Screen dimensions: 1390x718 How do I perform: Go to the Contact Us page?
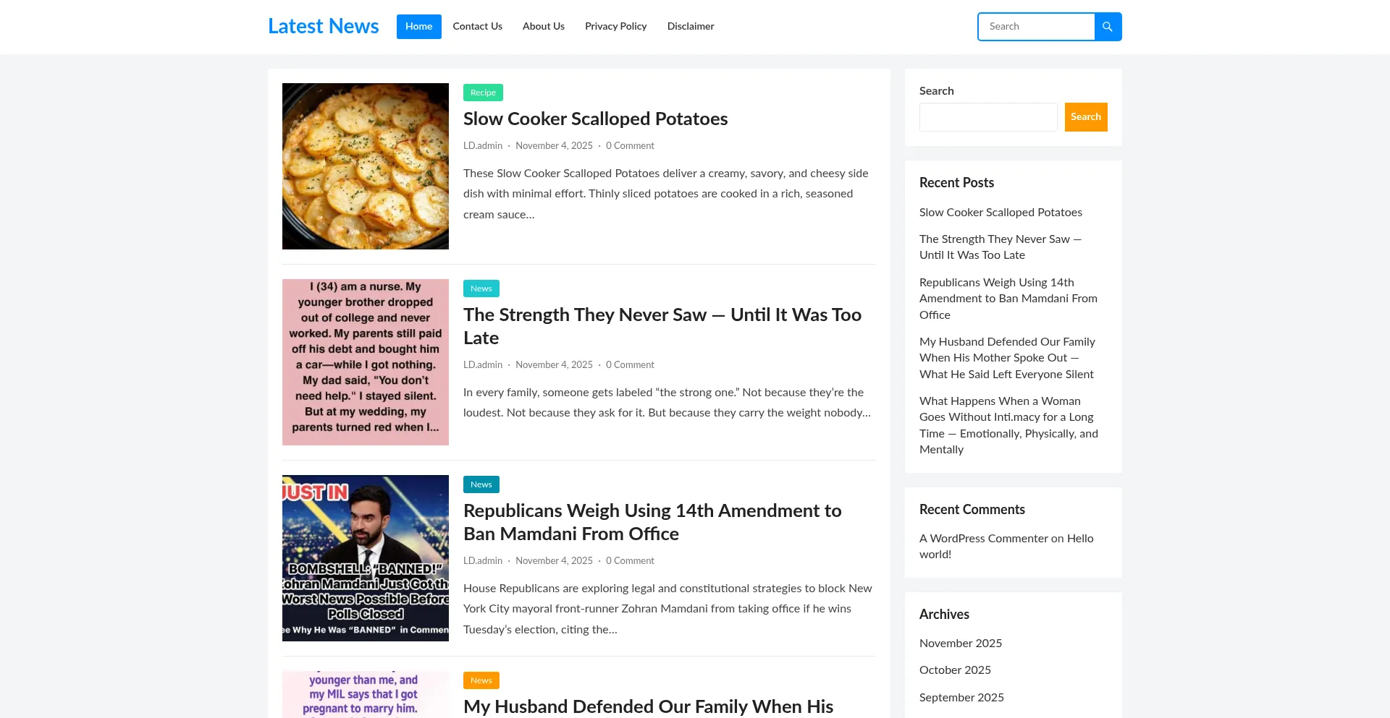(x=477, y=27)
